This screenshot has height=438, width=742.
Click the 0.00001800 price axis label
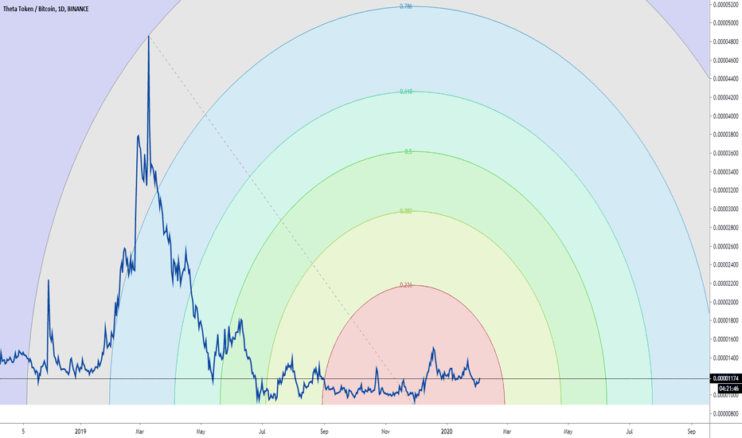point(726,321)
